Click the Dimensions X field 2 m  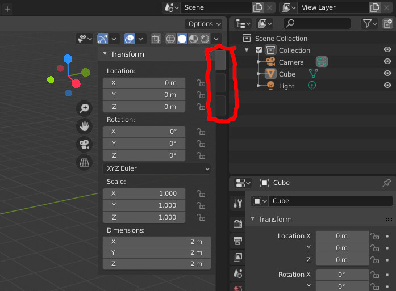tap(157, 242)
